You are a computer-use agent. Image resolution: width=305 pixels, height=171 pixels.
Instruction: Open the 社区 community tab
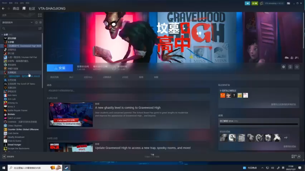tap(32, 8)
